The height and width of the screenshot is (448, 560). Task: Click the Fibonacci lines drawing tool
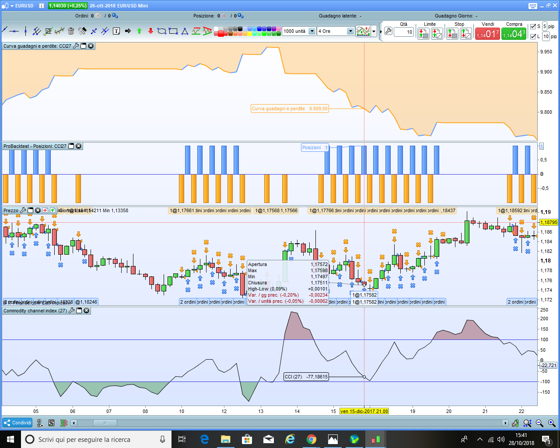click(x=48, y=31)
